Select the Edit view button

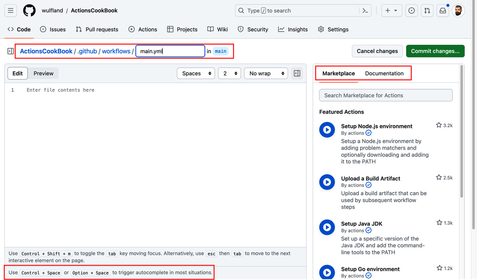[x=17, y=73]
